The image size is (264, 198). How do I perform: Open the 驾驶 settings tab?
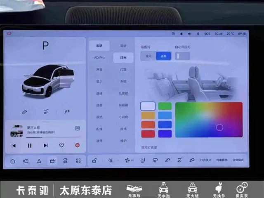123,46
